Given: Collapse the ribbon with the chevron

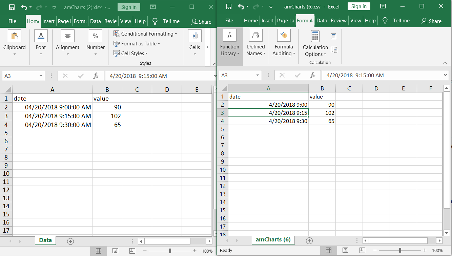Looking at the screenshot, I should coord(446,63).
